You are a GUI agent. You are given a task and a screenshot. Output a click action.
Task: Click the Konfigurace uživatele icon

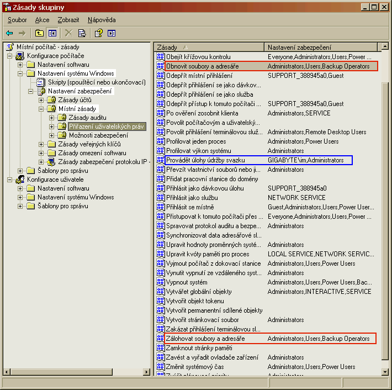[x=20, y=180]
